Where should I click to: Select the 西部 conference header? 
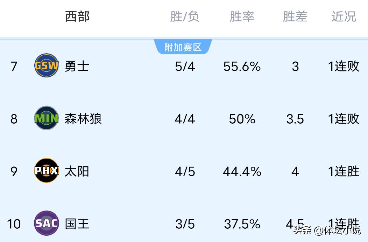(x=77, y=16)
